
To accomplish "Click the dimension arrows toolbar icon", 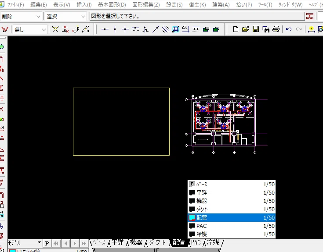I will (196, 29).
